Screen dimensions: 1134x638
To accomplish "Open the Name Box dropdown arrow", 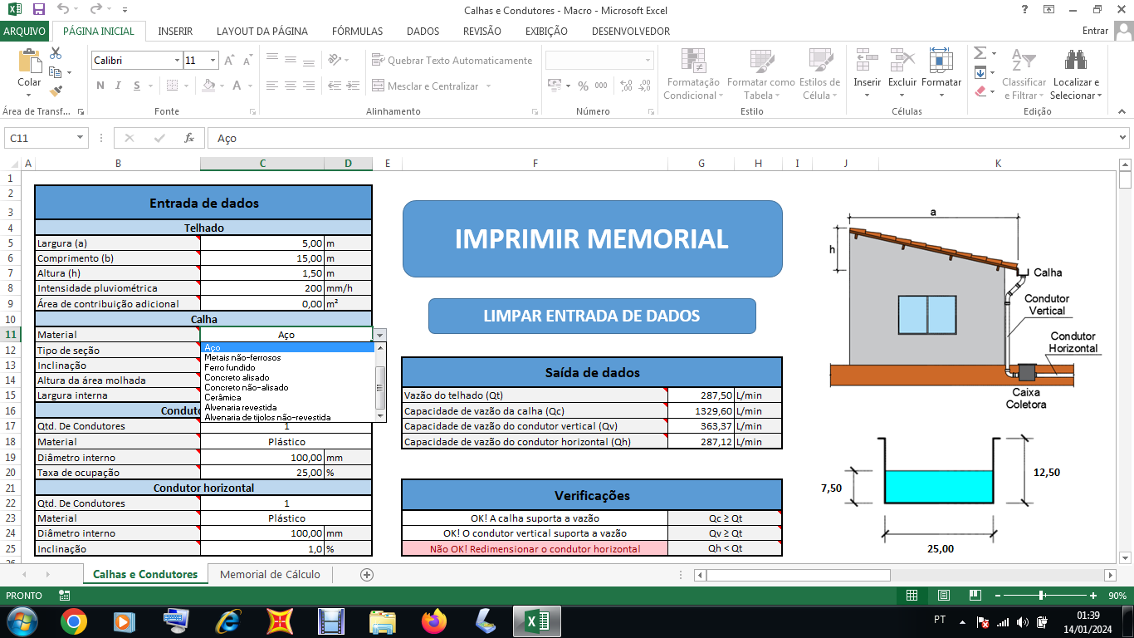I will coord(81,138).
